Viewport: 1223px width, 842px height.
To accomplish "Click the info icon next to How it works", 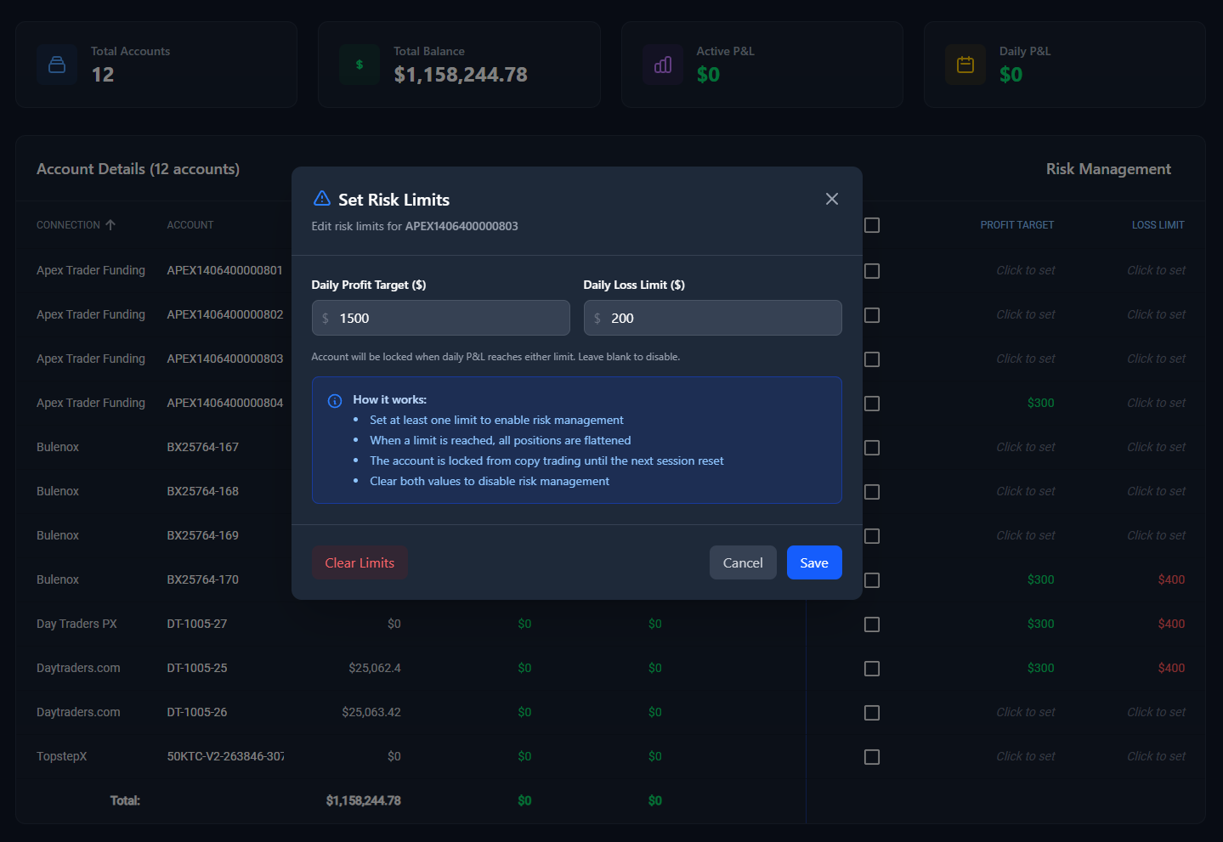I will coord(334,399).
